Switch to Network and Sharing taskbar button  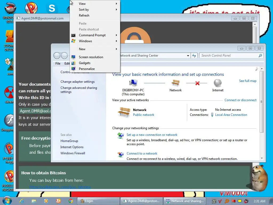click(185, 201)
